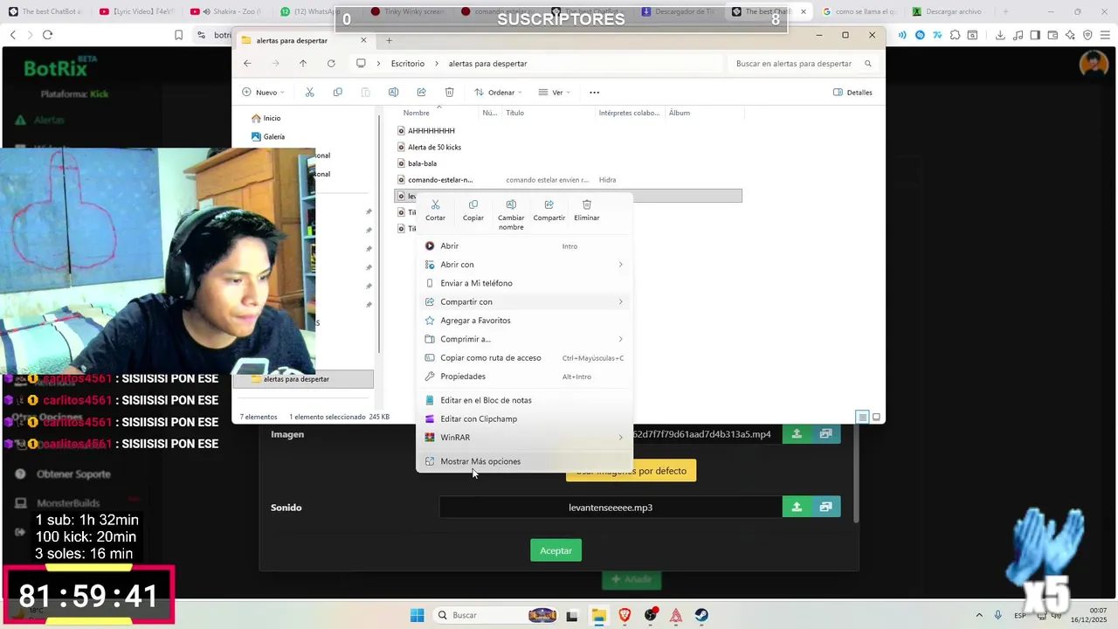
Task: Toggle the Detalles pane in Explorer
Action: click(x=852, y=92)
